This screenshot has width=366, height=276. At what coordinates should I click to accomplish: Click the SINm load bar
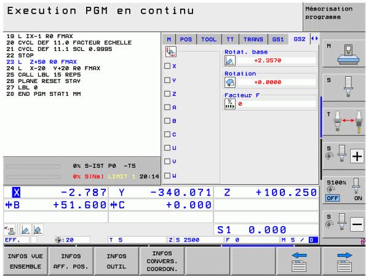pos(33,176)
